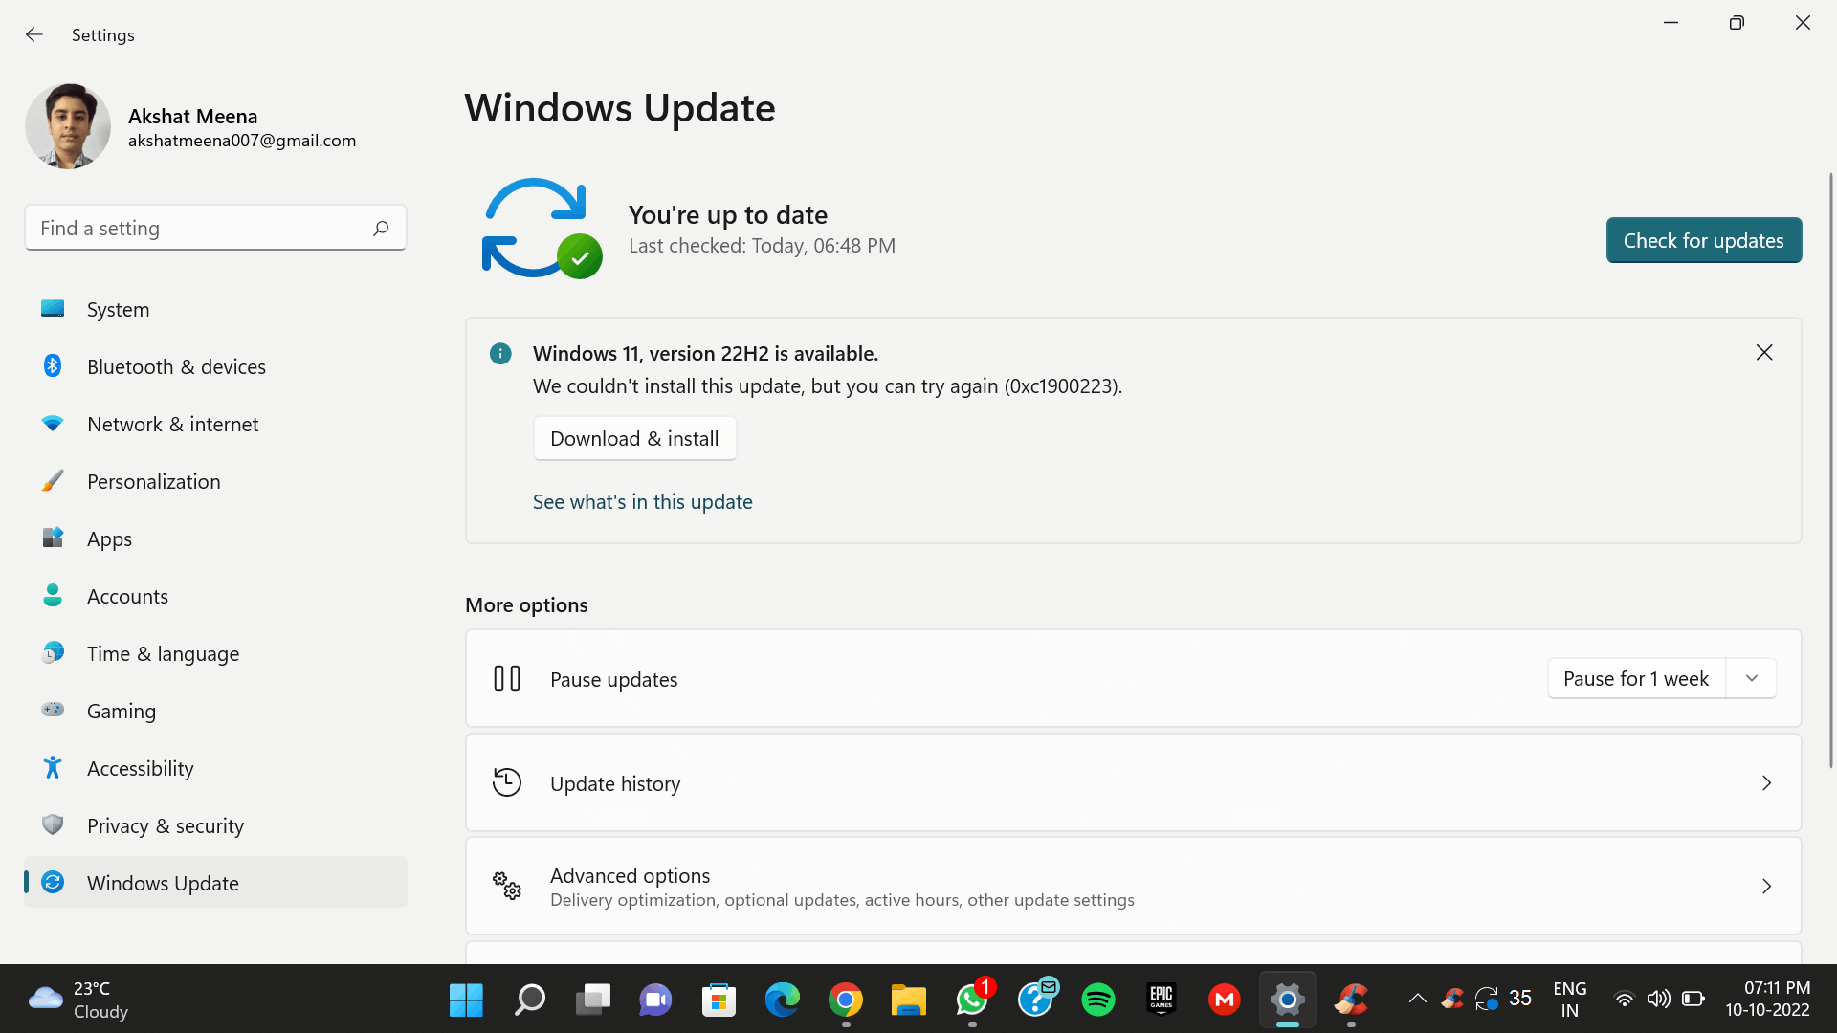Click the Advanced options gears icon
Viewport: 1837px width, 1033px height.
[x=507, y=886]
